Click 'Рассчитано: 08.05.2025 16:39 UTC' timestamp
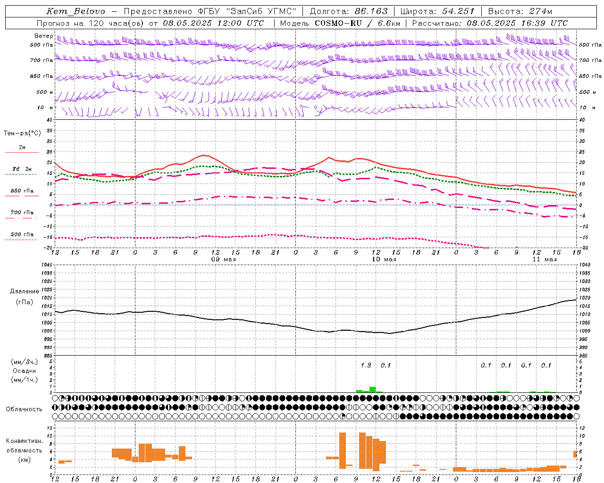Screen dimensions: 604x483 [x=490, y=23]
